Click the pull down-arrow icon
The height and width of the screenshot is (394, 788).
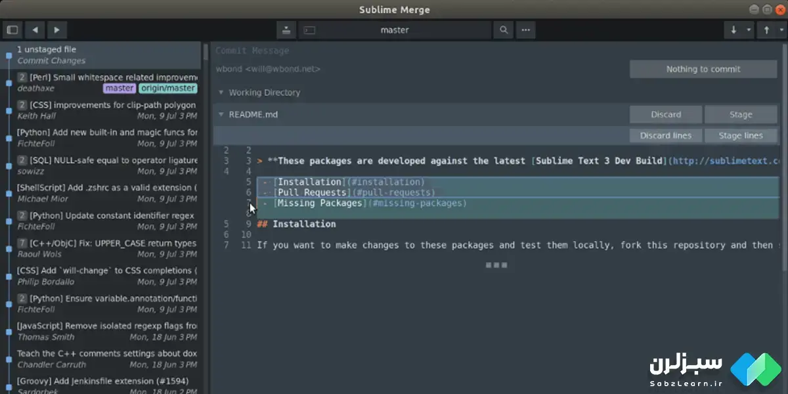(x=733, y=30)
